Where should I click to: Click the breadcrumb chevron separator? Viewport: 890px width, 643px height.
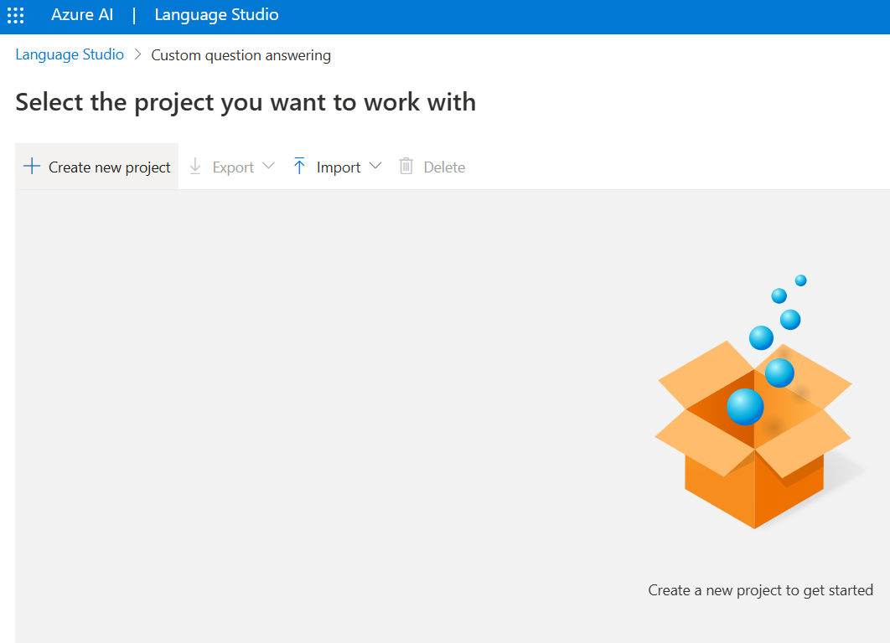138,55
